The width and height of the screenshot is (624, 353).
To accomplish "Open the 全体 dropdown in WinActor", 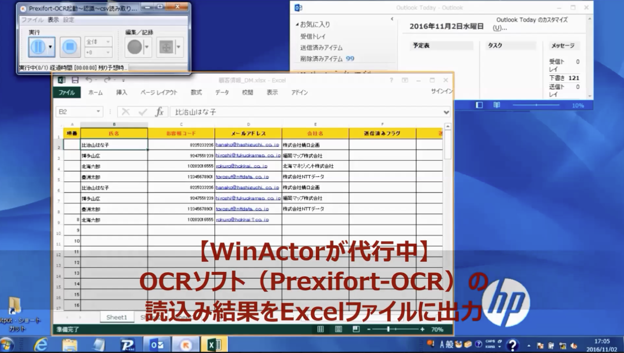I will click(x=98, y=42).
